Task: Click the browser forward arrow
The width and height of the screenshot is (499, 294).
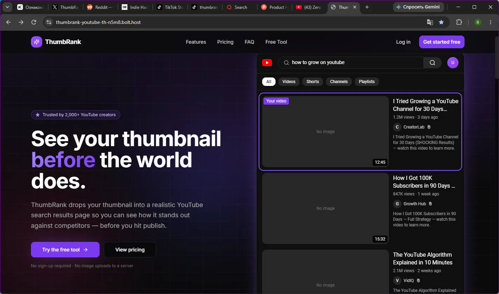Action: tap(21, 22)
